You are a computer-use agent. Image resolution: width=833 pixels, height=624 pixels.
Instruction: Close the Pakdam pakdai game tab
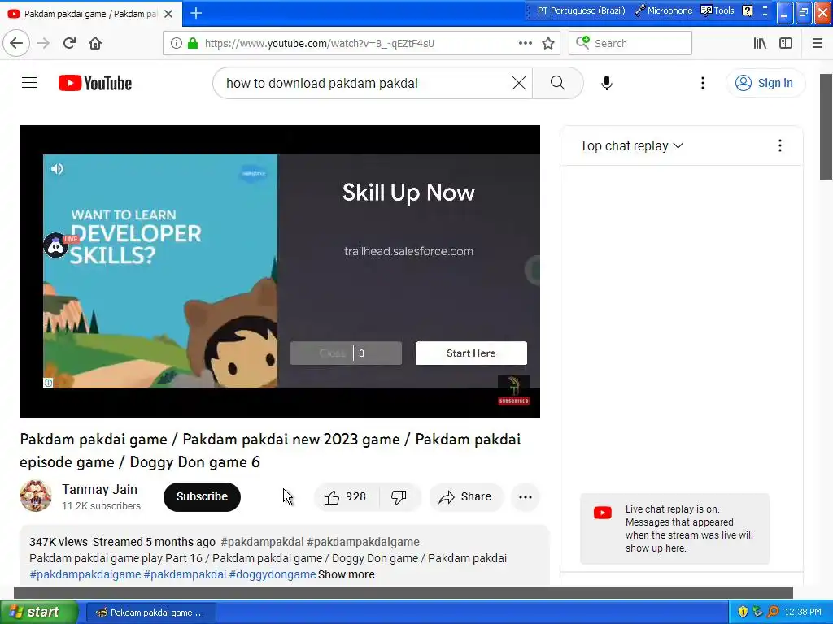pyautogui.click(x=168, y=14)
